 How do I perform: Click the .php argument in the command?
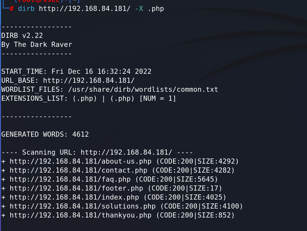(156, 9)
